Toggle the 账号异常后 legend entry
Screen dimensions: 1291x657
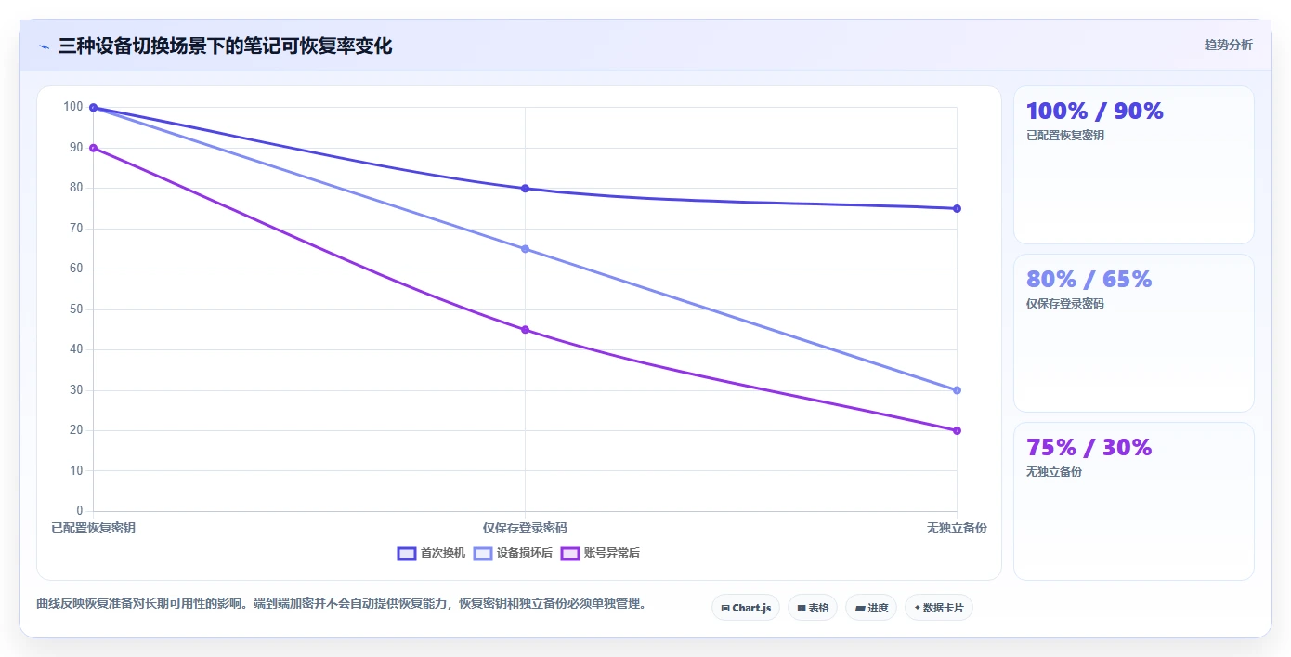click(600, 553)
